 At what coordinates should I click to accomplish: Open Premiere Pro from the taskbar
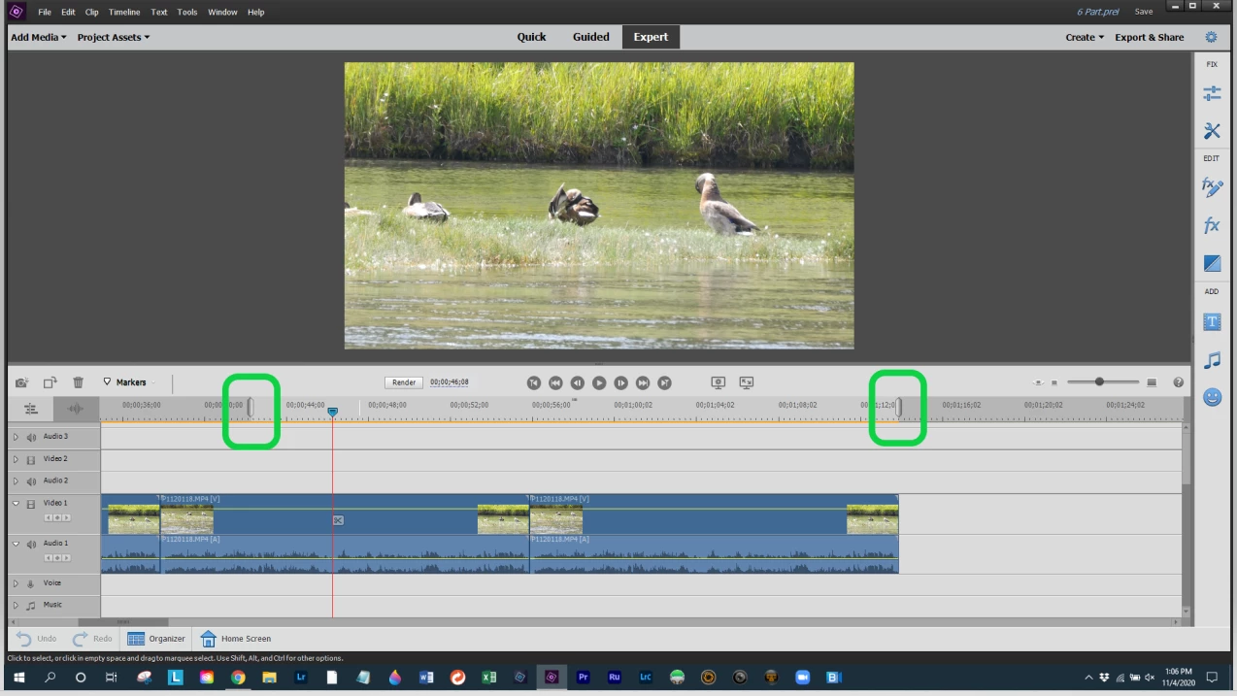click(x=584, y=678)
